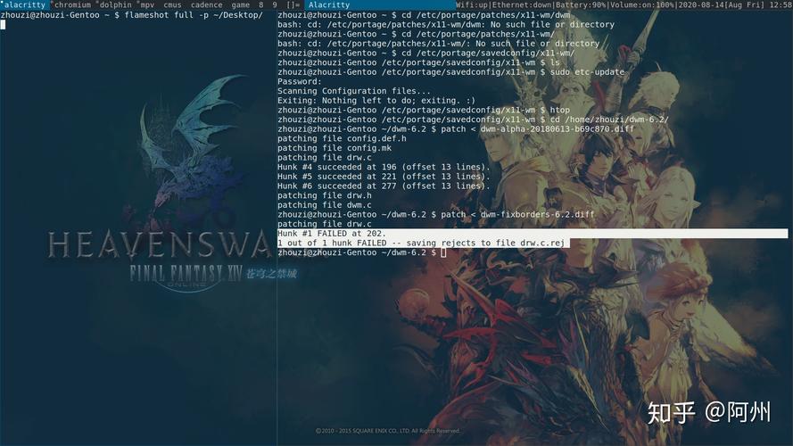The image size is (793, 446).
Task: Click the 'cd /home/zhouzi/dwm-6.2/' command
Action: (609, 120)
